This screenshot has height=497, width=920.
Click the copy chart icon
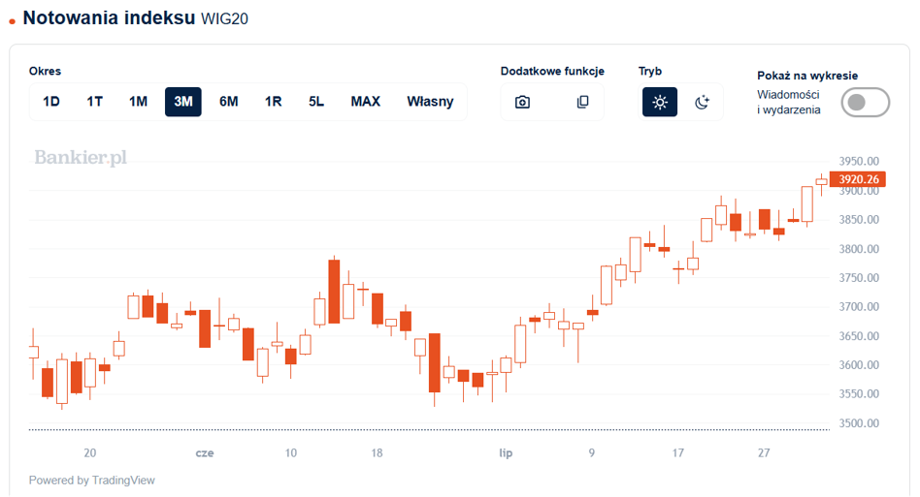582,102
